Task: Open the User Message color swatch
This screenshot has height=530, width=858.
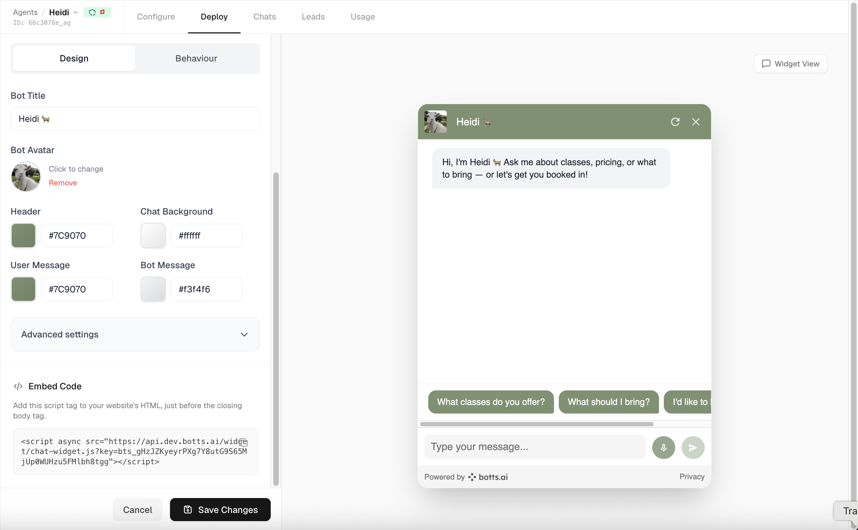Action: [x=23, y=289]
